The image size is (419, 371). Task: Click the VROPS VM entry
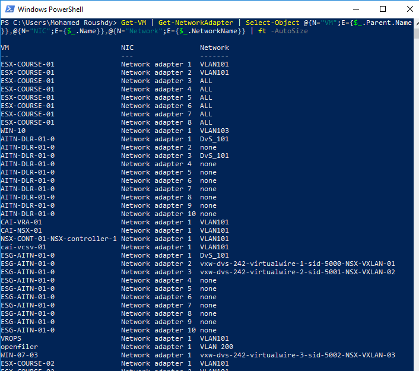[11, 338]
